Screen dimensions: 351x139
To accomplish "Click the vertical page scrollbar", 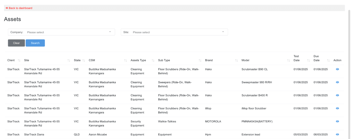I will coord(349,65).
